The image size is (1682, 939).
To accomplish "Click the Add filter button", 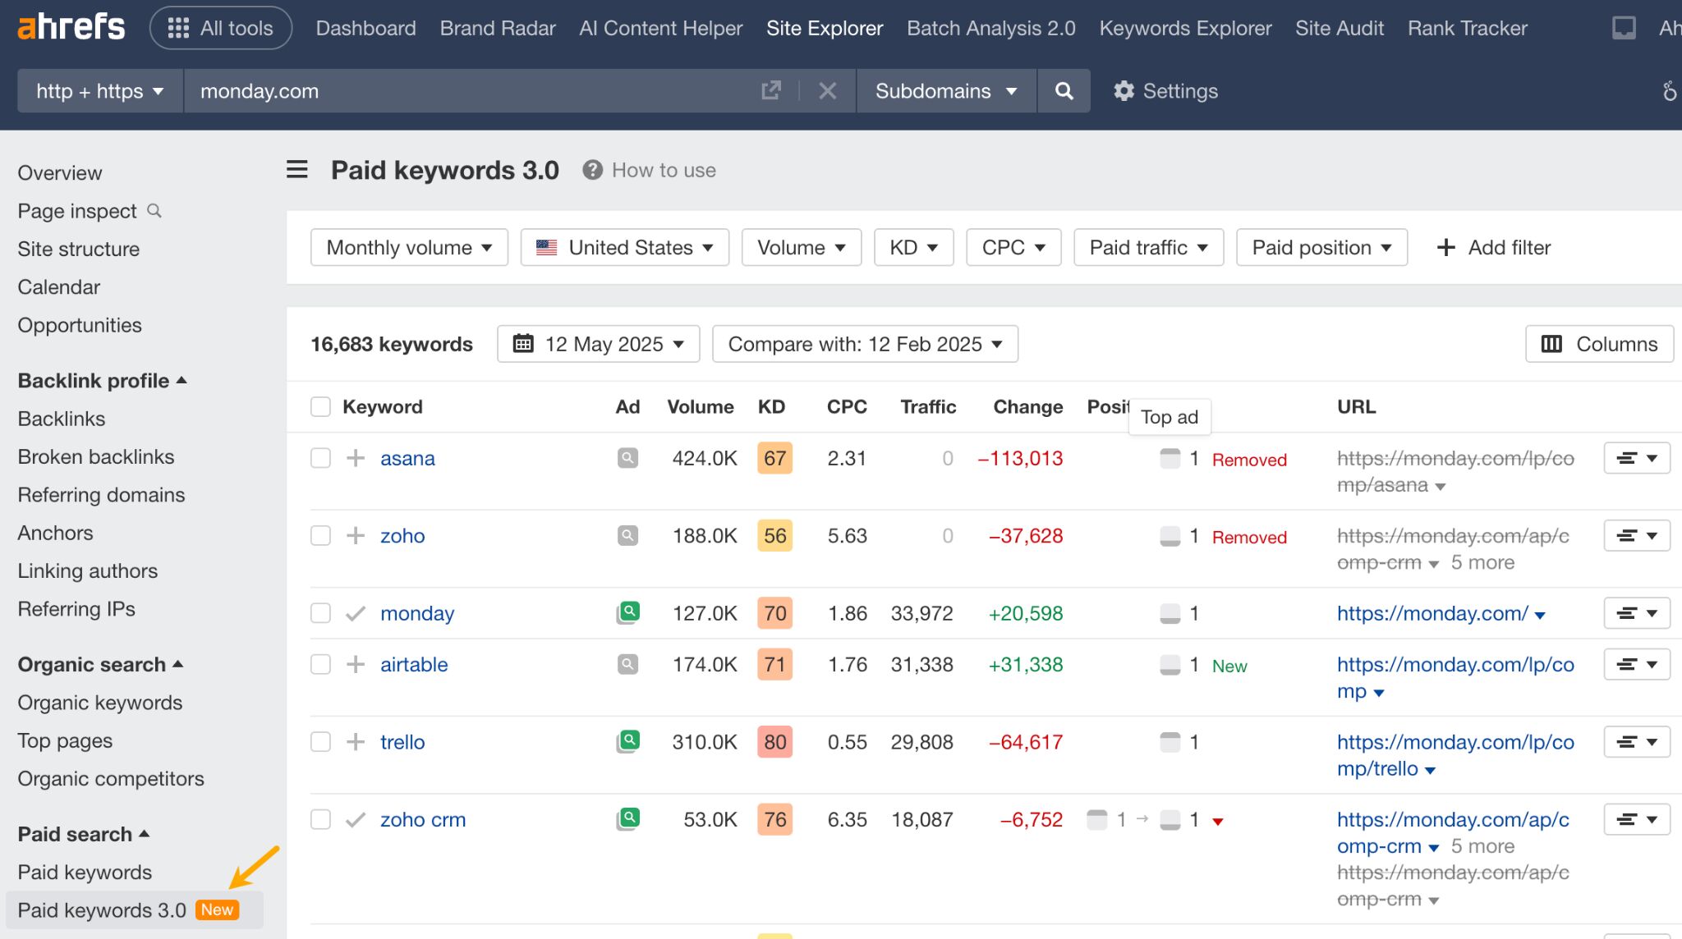I will click(x=1493, y=247).
